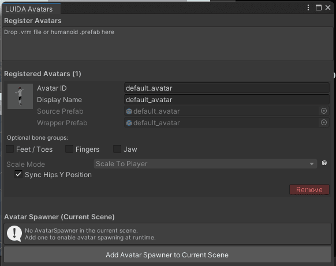Click the warning icon in Avatar Spawner box
This screenshot has height=266, width=336.
coord(14,234)
